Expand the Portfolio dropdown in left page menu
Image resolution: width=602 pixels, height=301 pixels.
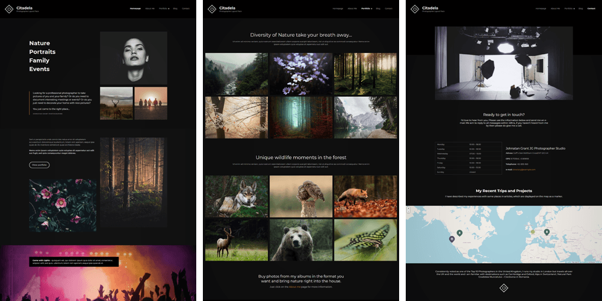pos(164,8)
